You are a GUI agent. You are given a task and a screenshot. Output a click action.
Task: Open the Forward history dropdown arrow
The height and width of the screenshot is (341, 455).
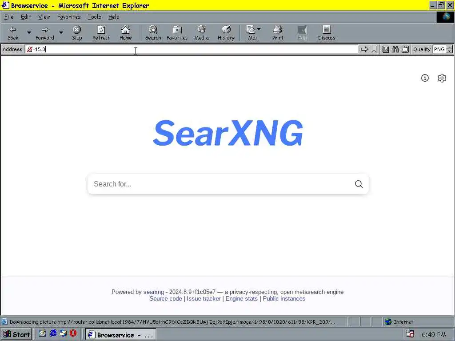pyautogui.click(x=61, y=32)
